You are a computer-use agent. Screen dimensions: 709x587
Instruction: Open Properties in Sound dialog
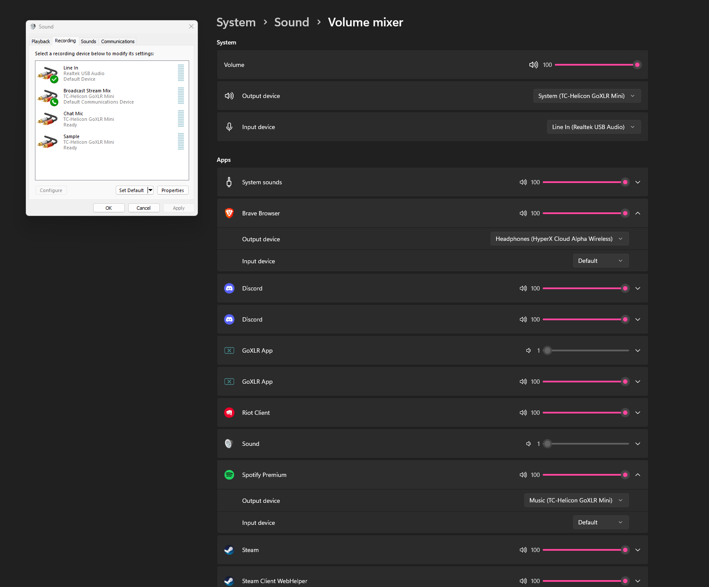point(173,190)
